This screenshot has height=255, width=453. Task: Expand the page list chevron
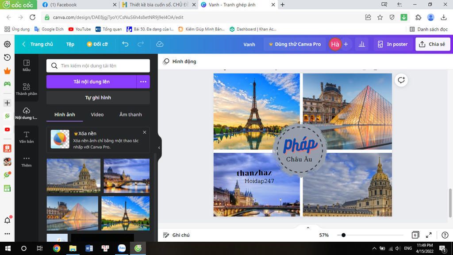pos(308,228)
